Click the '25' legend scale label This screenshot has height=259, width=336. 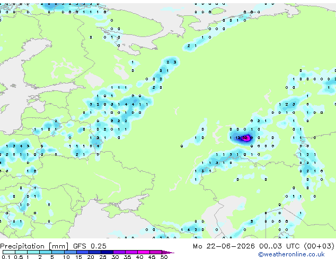click(x=103, y=257)
